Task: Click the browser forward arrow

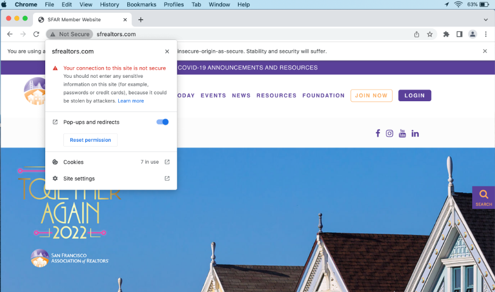Action: pyautogui.click(x=23, y=34)
